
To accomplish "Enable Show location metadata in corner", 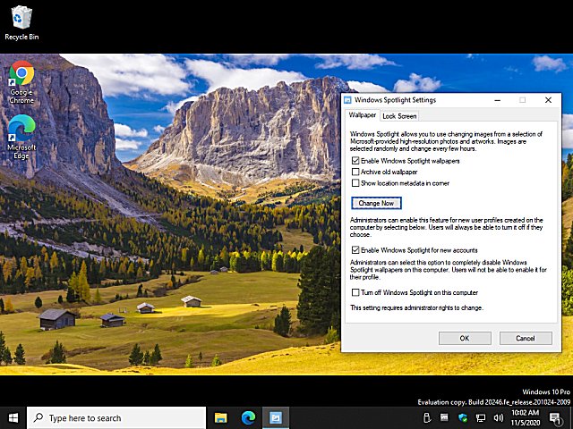I will pyautogui.click(x=355, y=182).
